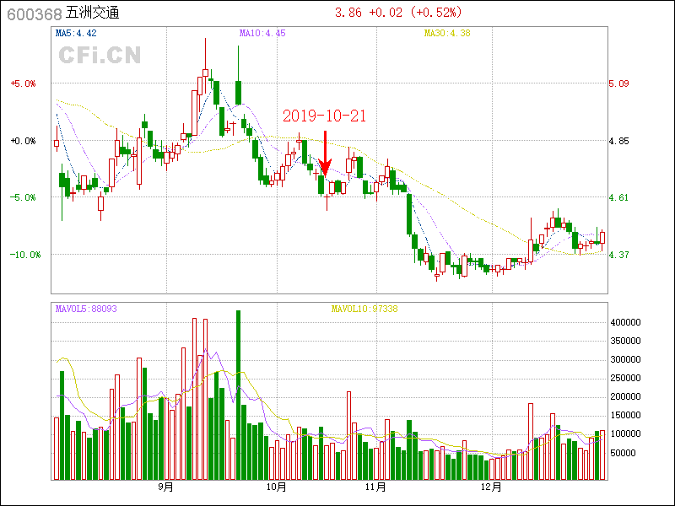Screen dimensions: 675x506
Task: Click the MAVOL5:88093 volume label
Action: coord(86,309)
